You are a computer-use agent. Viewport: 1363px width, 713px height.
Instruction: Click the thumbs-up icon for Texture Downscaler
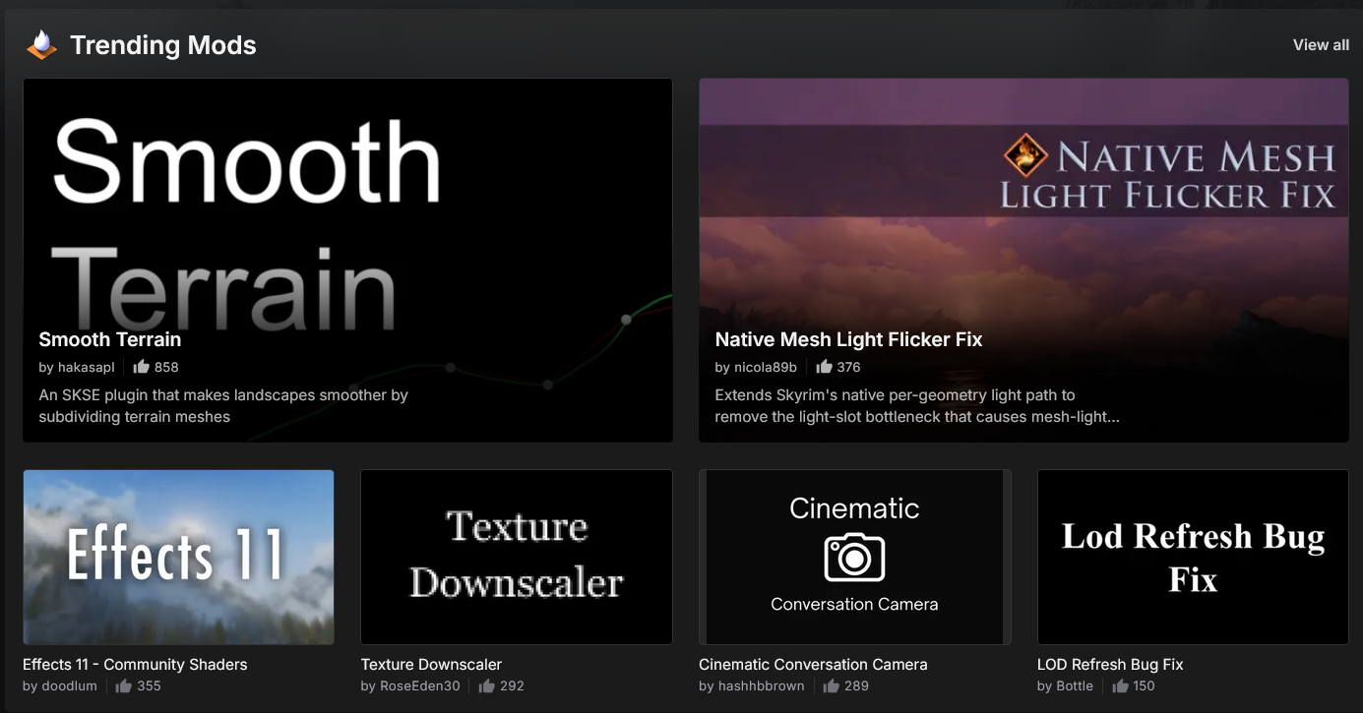click(487, 685)
